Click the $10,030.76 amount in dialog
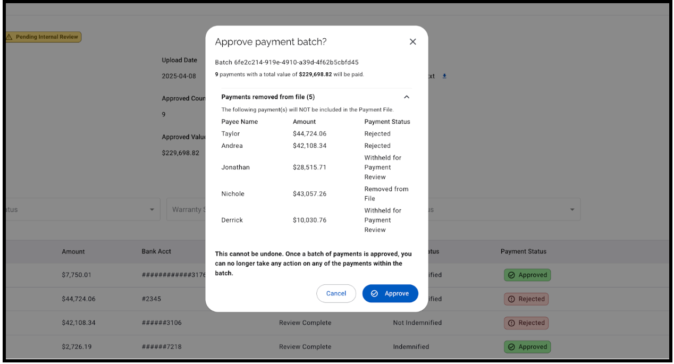 point(309,220)
